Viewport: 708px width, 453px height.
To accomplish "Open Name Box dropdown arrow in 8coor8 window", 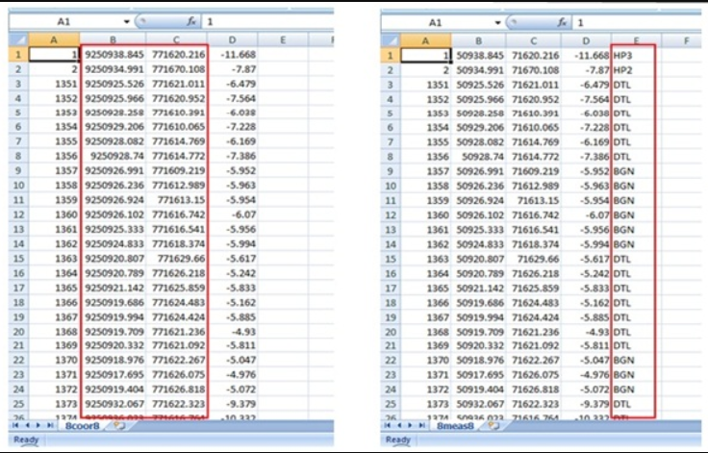I will [x=126, y=22].
